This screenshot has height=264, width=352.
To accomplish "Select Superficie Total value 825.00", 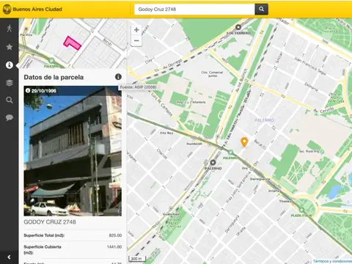I will tap(115, 235).
